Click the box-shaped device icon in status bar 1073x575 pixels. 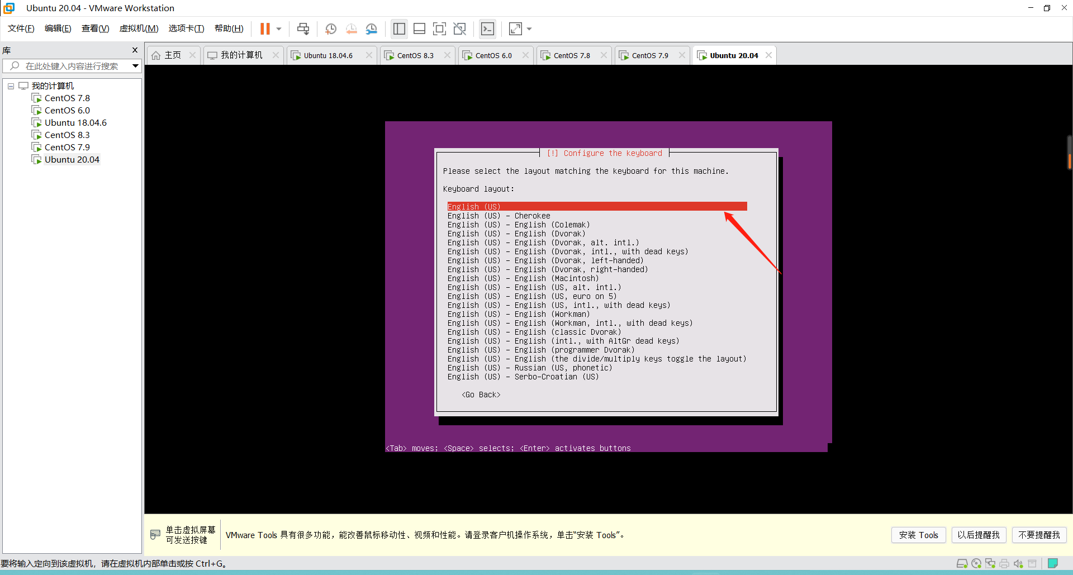(1032, 563)
